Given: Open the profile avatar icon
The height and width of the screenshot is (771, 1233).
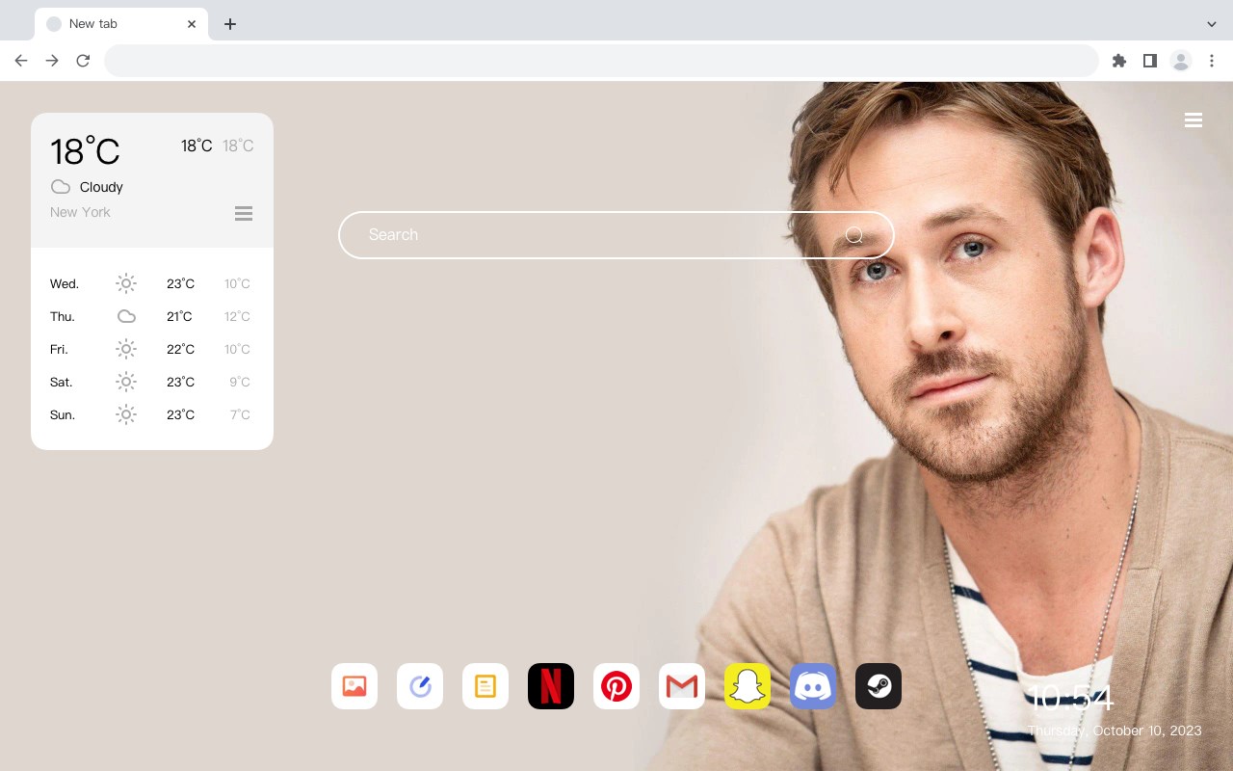Looking at the screenshot, I should point(1181,61).
